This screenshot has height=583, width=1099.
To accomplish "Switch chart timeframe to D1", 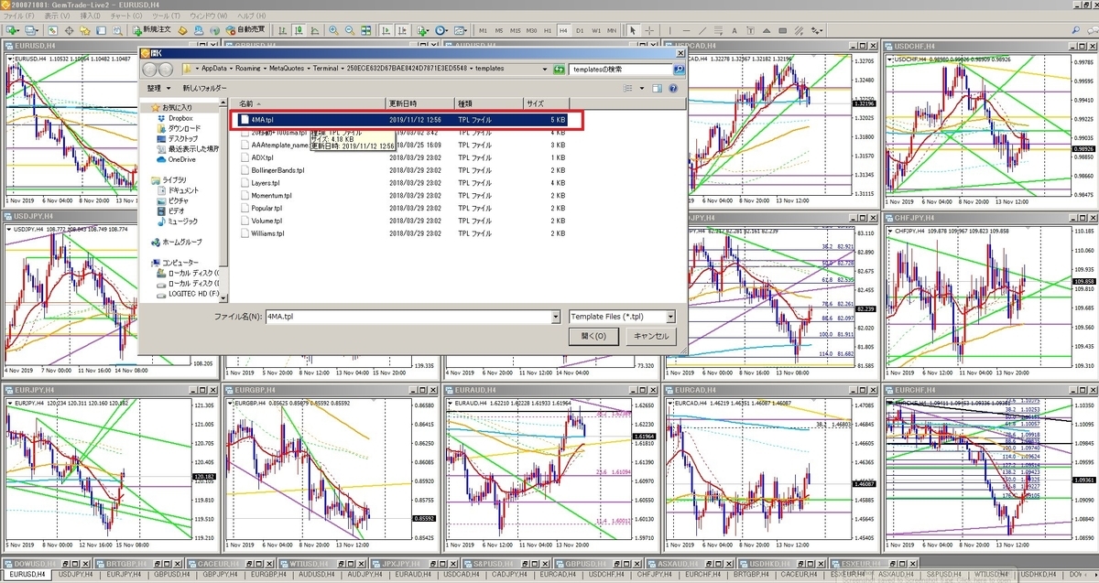I will point(581,30).
